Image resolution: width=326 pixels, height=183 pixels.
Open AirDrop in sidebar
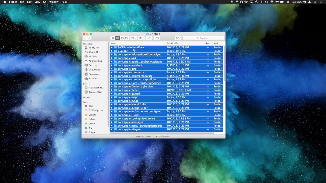(x=93, y=56)
